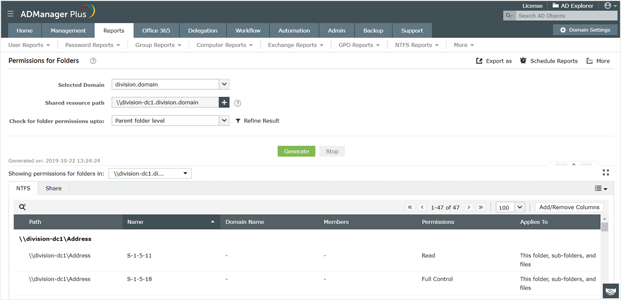This screenshot has height=300, width=621.
Task: Toggle full screen view of the report
Action: coord(606,172)
